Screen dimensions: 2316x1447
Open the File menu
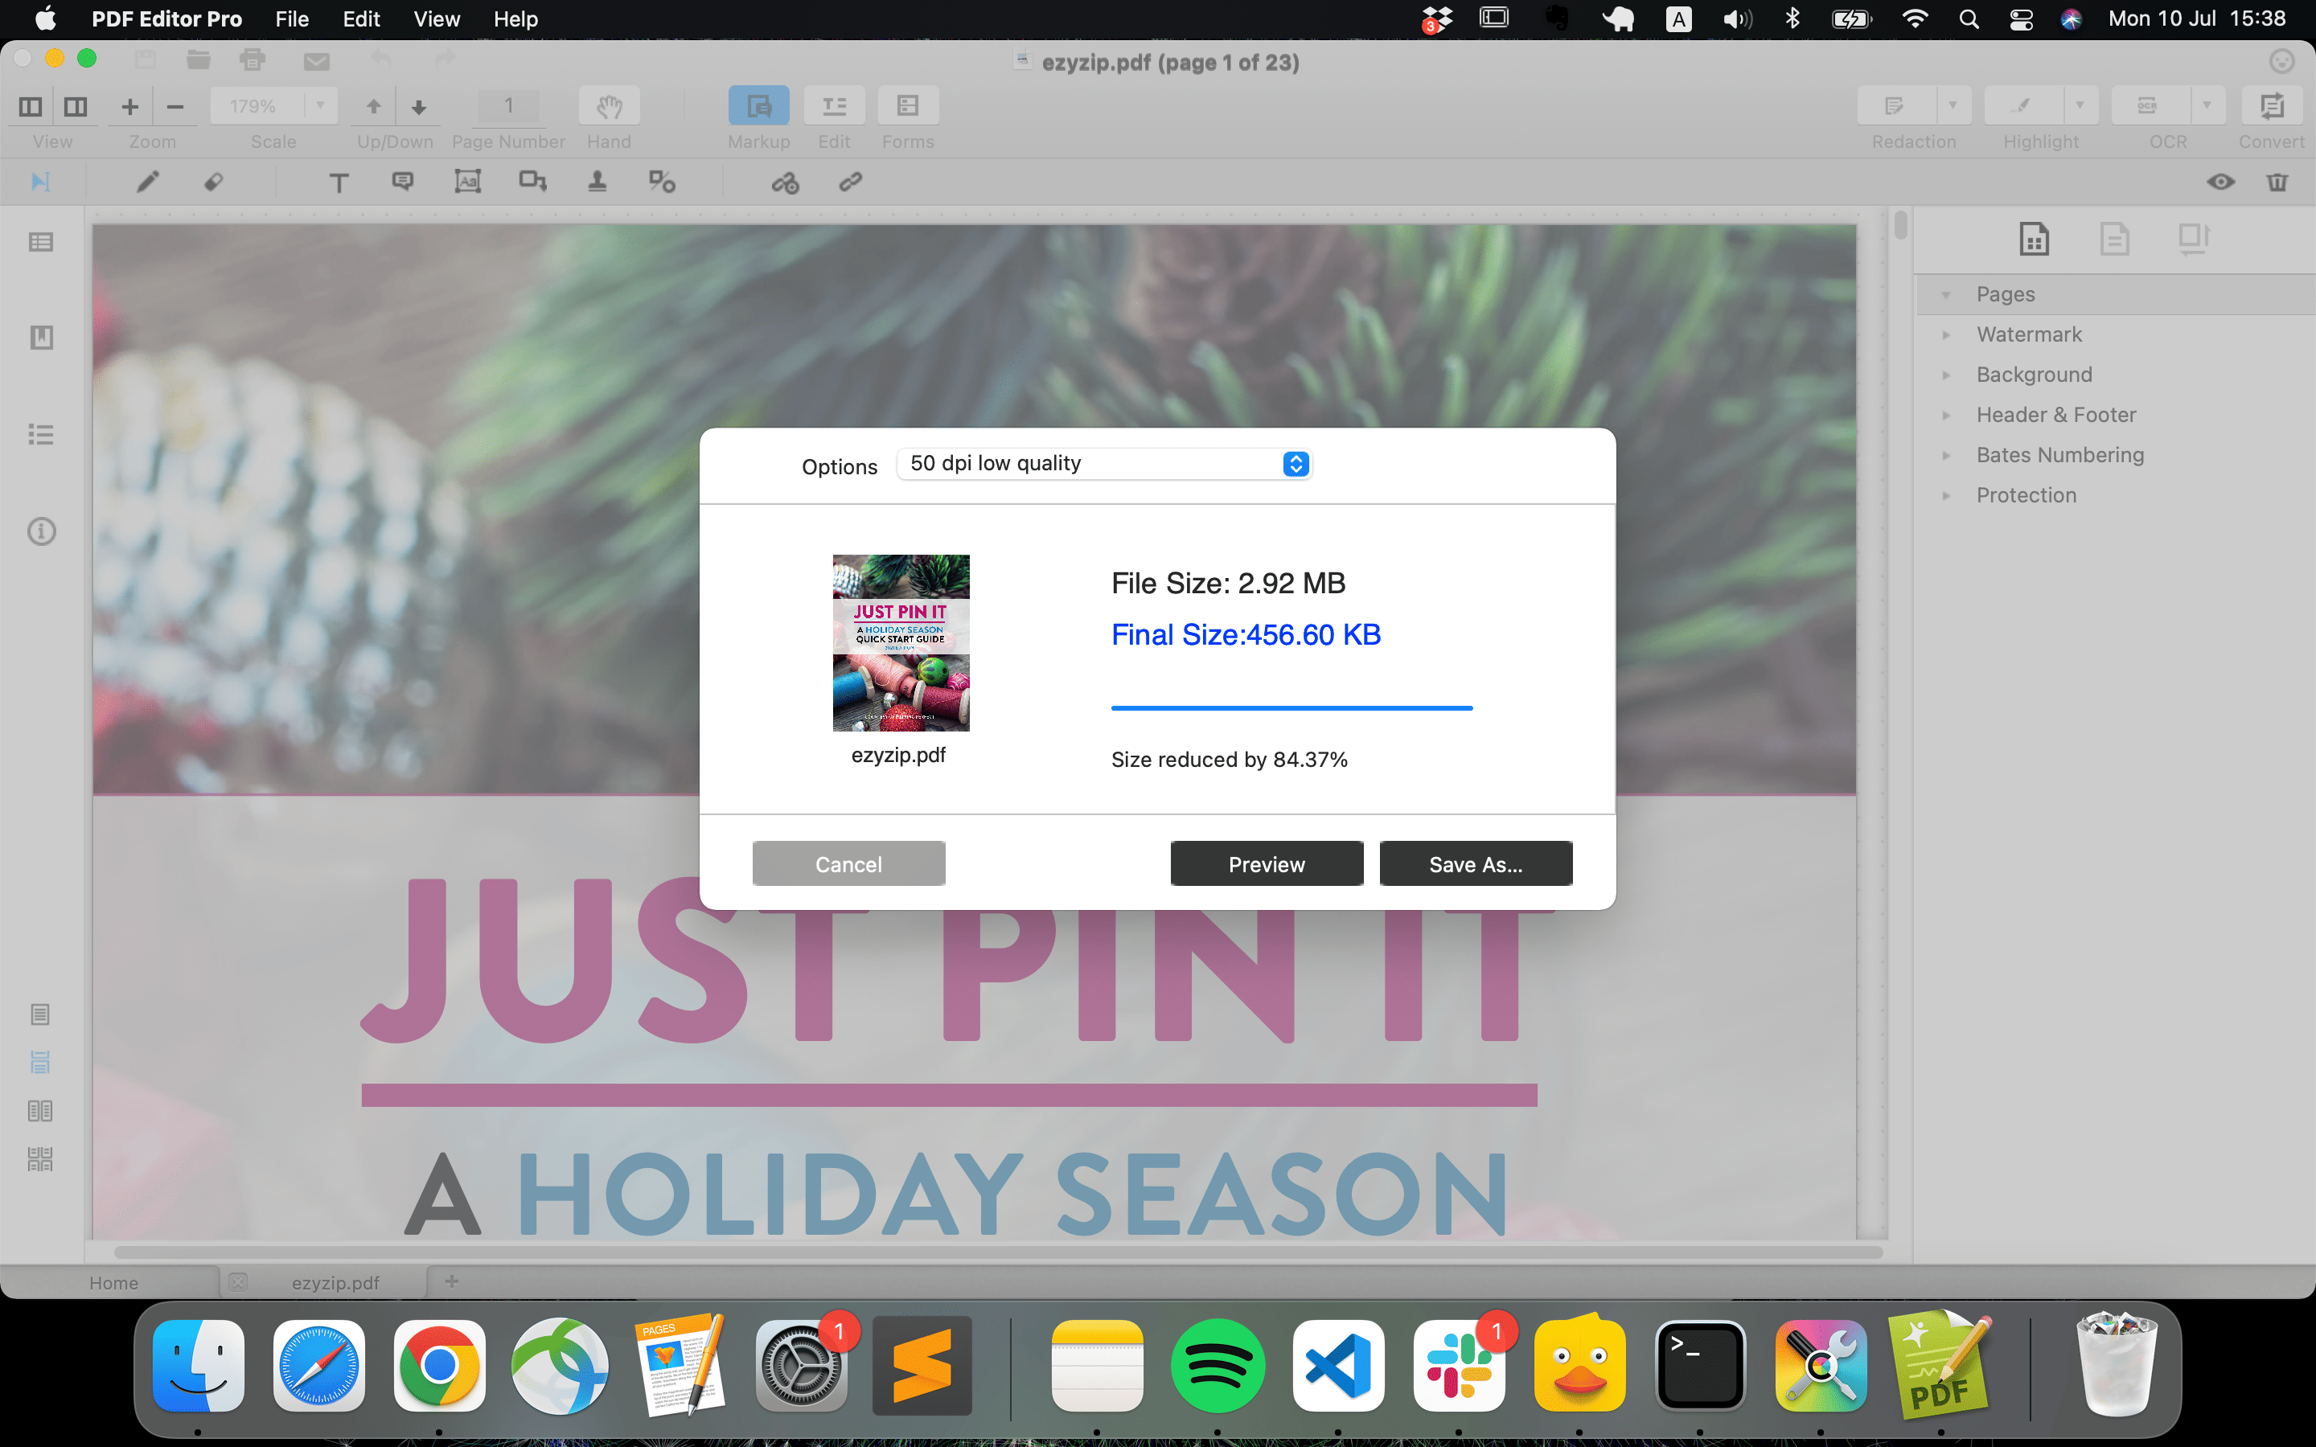[291, 19]
